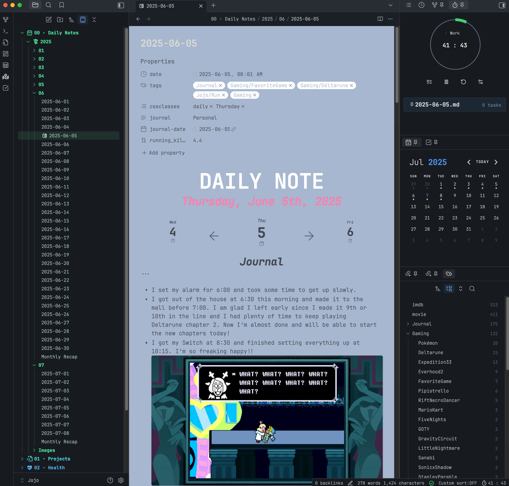
Task: Open the pomodoro task list icon
Action: (x=429, y=82)
